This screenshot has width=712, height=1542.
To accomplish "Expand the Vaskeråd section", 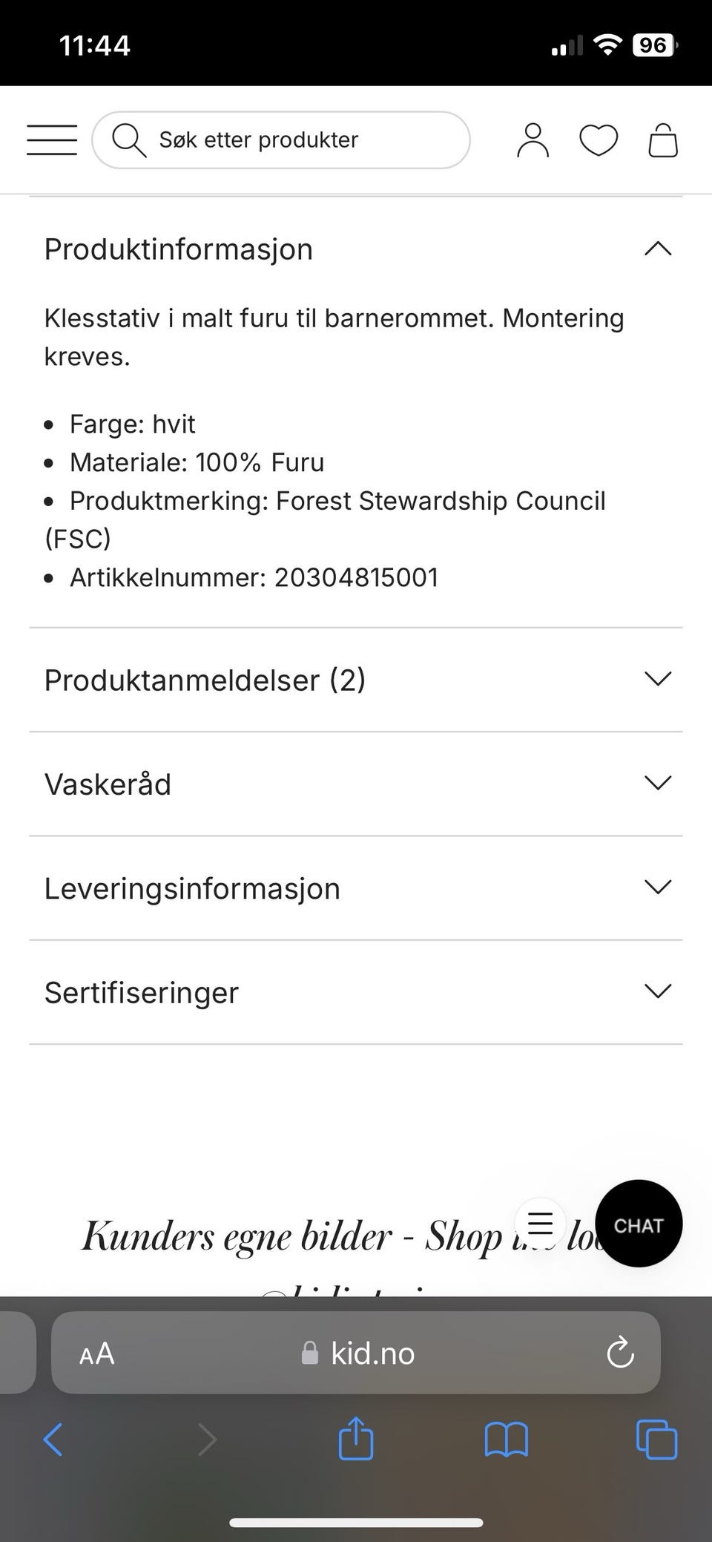I will (x=356, y=784).
